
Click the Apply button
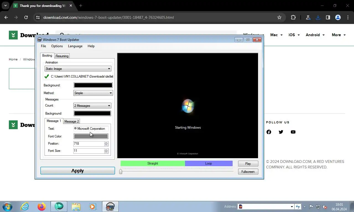[x=78, y=171]
